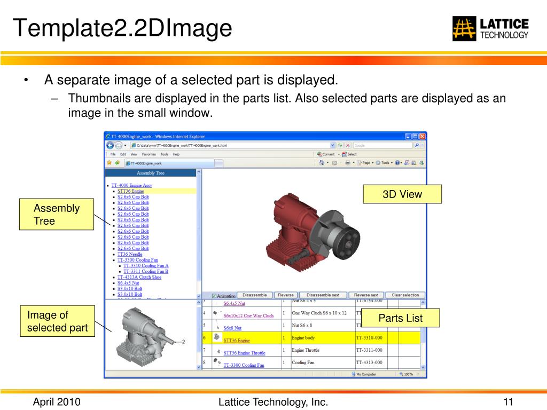Click STT36 Engine Throttle parts link
Image resolution: width=547 pixels, height=410 pixels.
(244, 353)
